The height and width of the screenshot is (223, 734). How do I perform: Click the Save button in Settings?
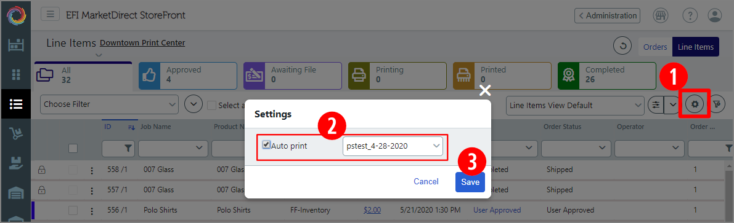[x=470, y=182]
